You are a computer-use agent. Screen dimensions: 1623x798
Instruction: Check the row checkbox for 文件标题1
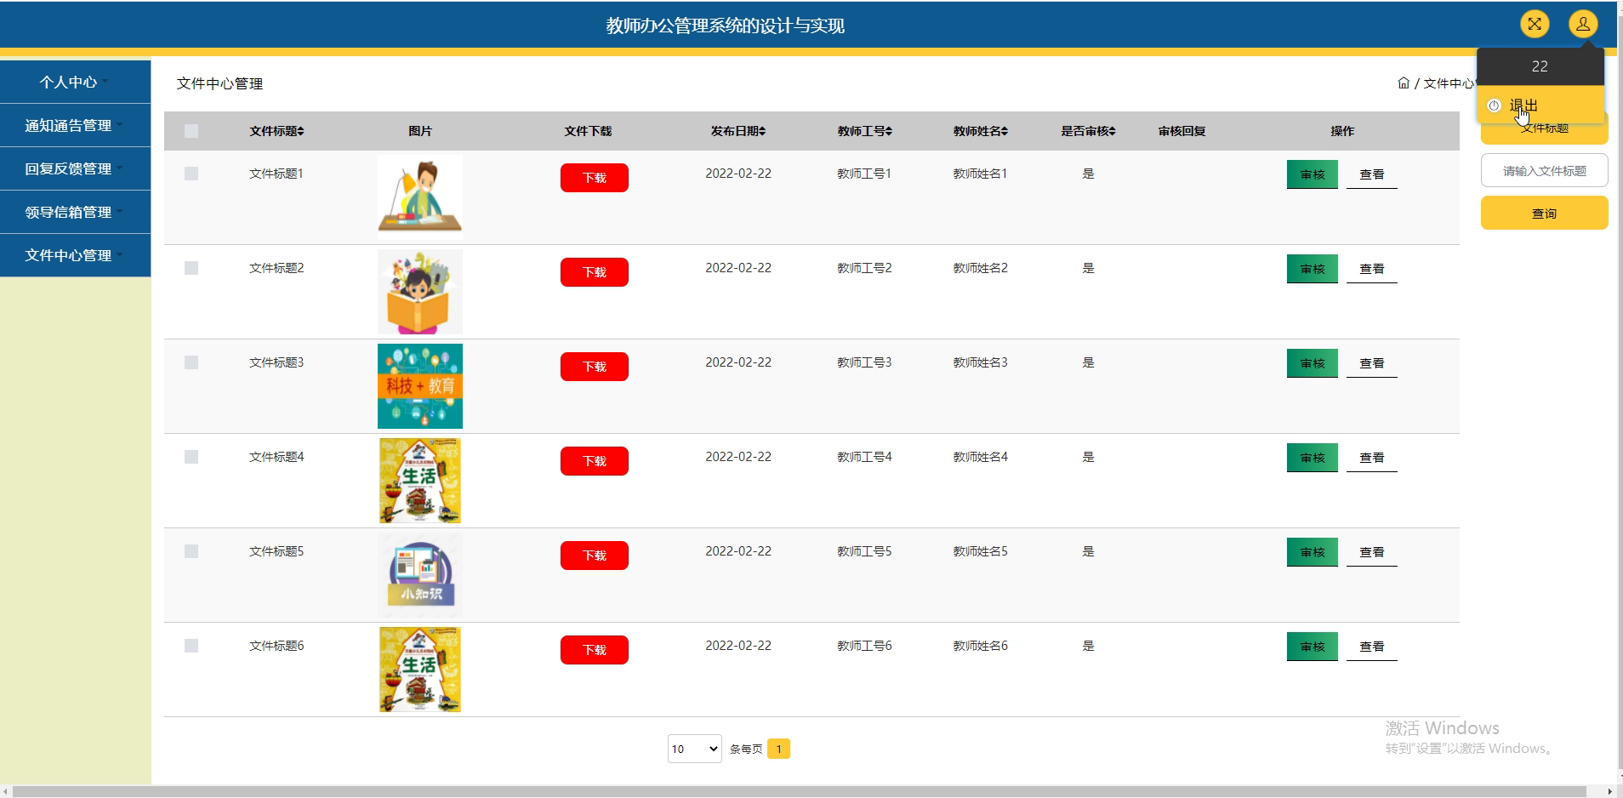tap(191, 174)
